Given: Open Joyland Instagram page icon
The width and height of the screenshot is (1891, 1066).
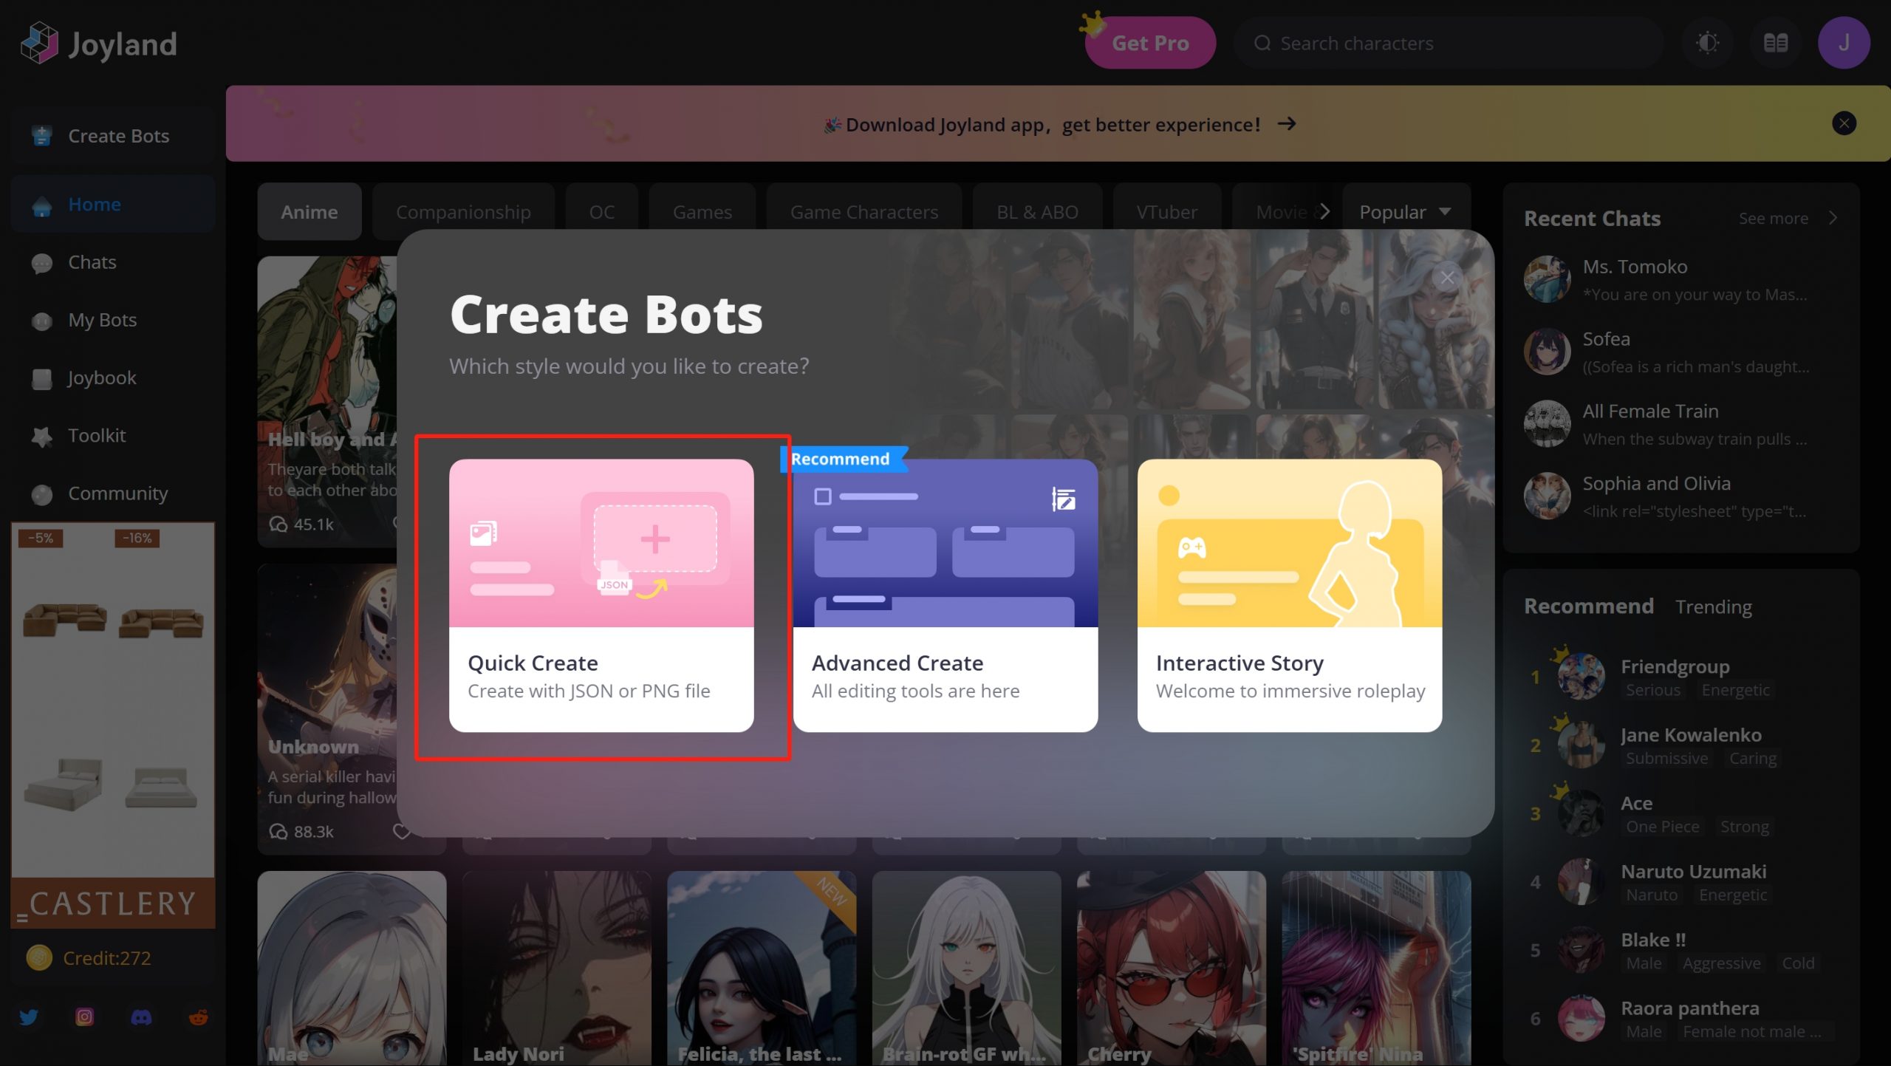Looking at the screenshot, I should 85,1017.
